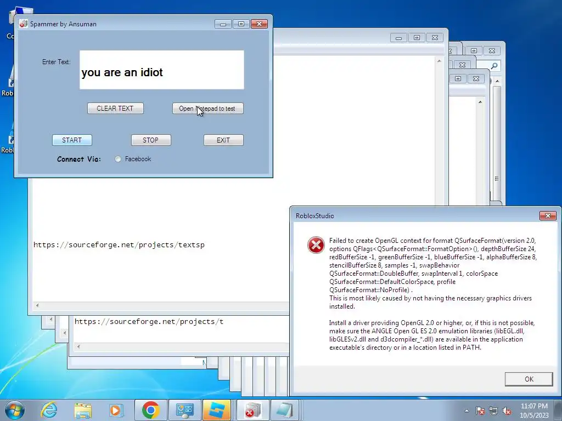Launch Internet Explorer from the taskbar
Viewport: 562px width, 421px height.
49,410
